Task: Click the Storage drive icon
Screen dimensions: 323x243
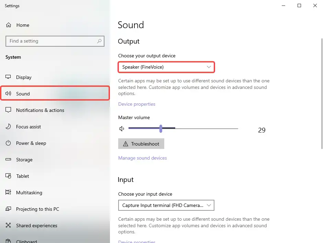Action: coord(8,159)
